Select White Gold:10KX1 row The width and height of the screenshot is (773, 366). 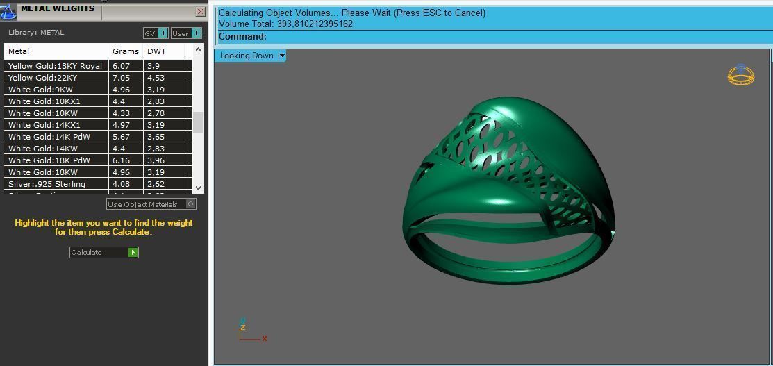[x=98, y=101]
